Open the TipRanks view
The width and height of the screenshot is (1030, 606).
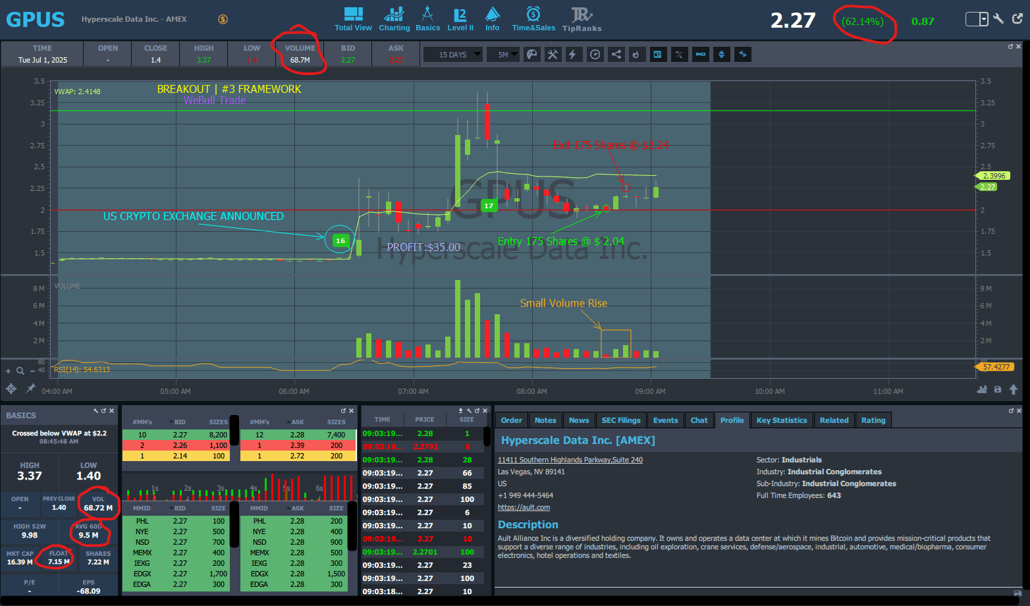click(x=582, y=18)
